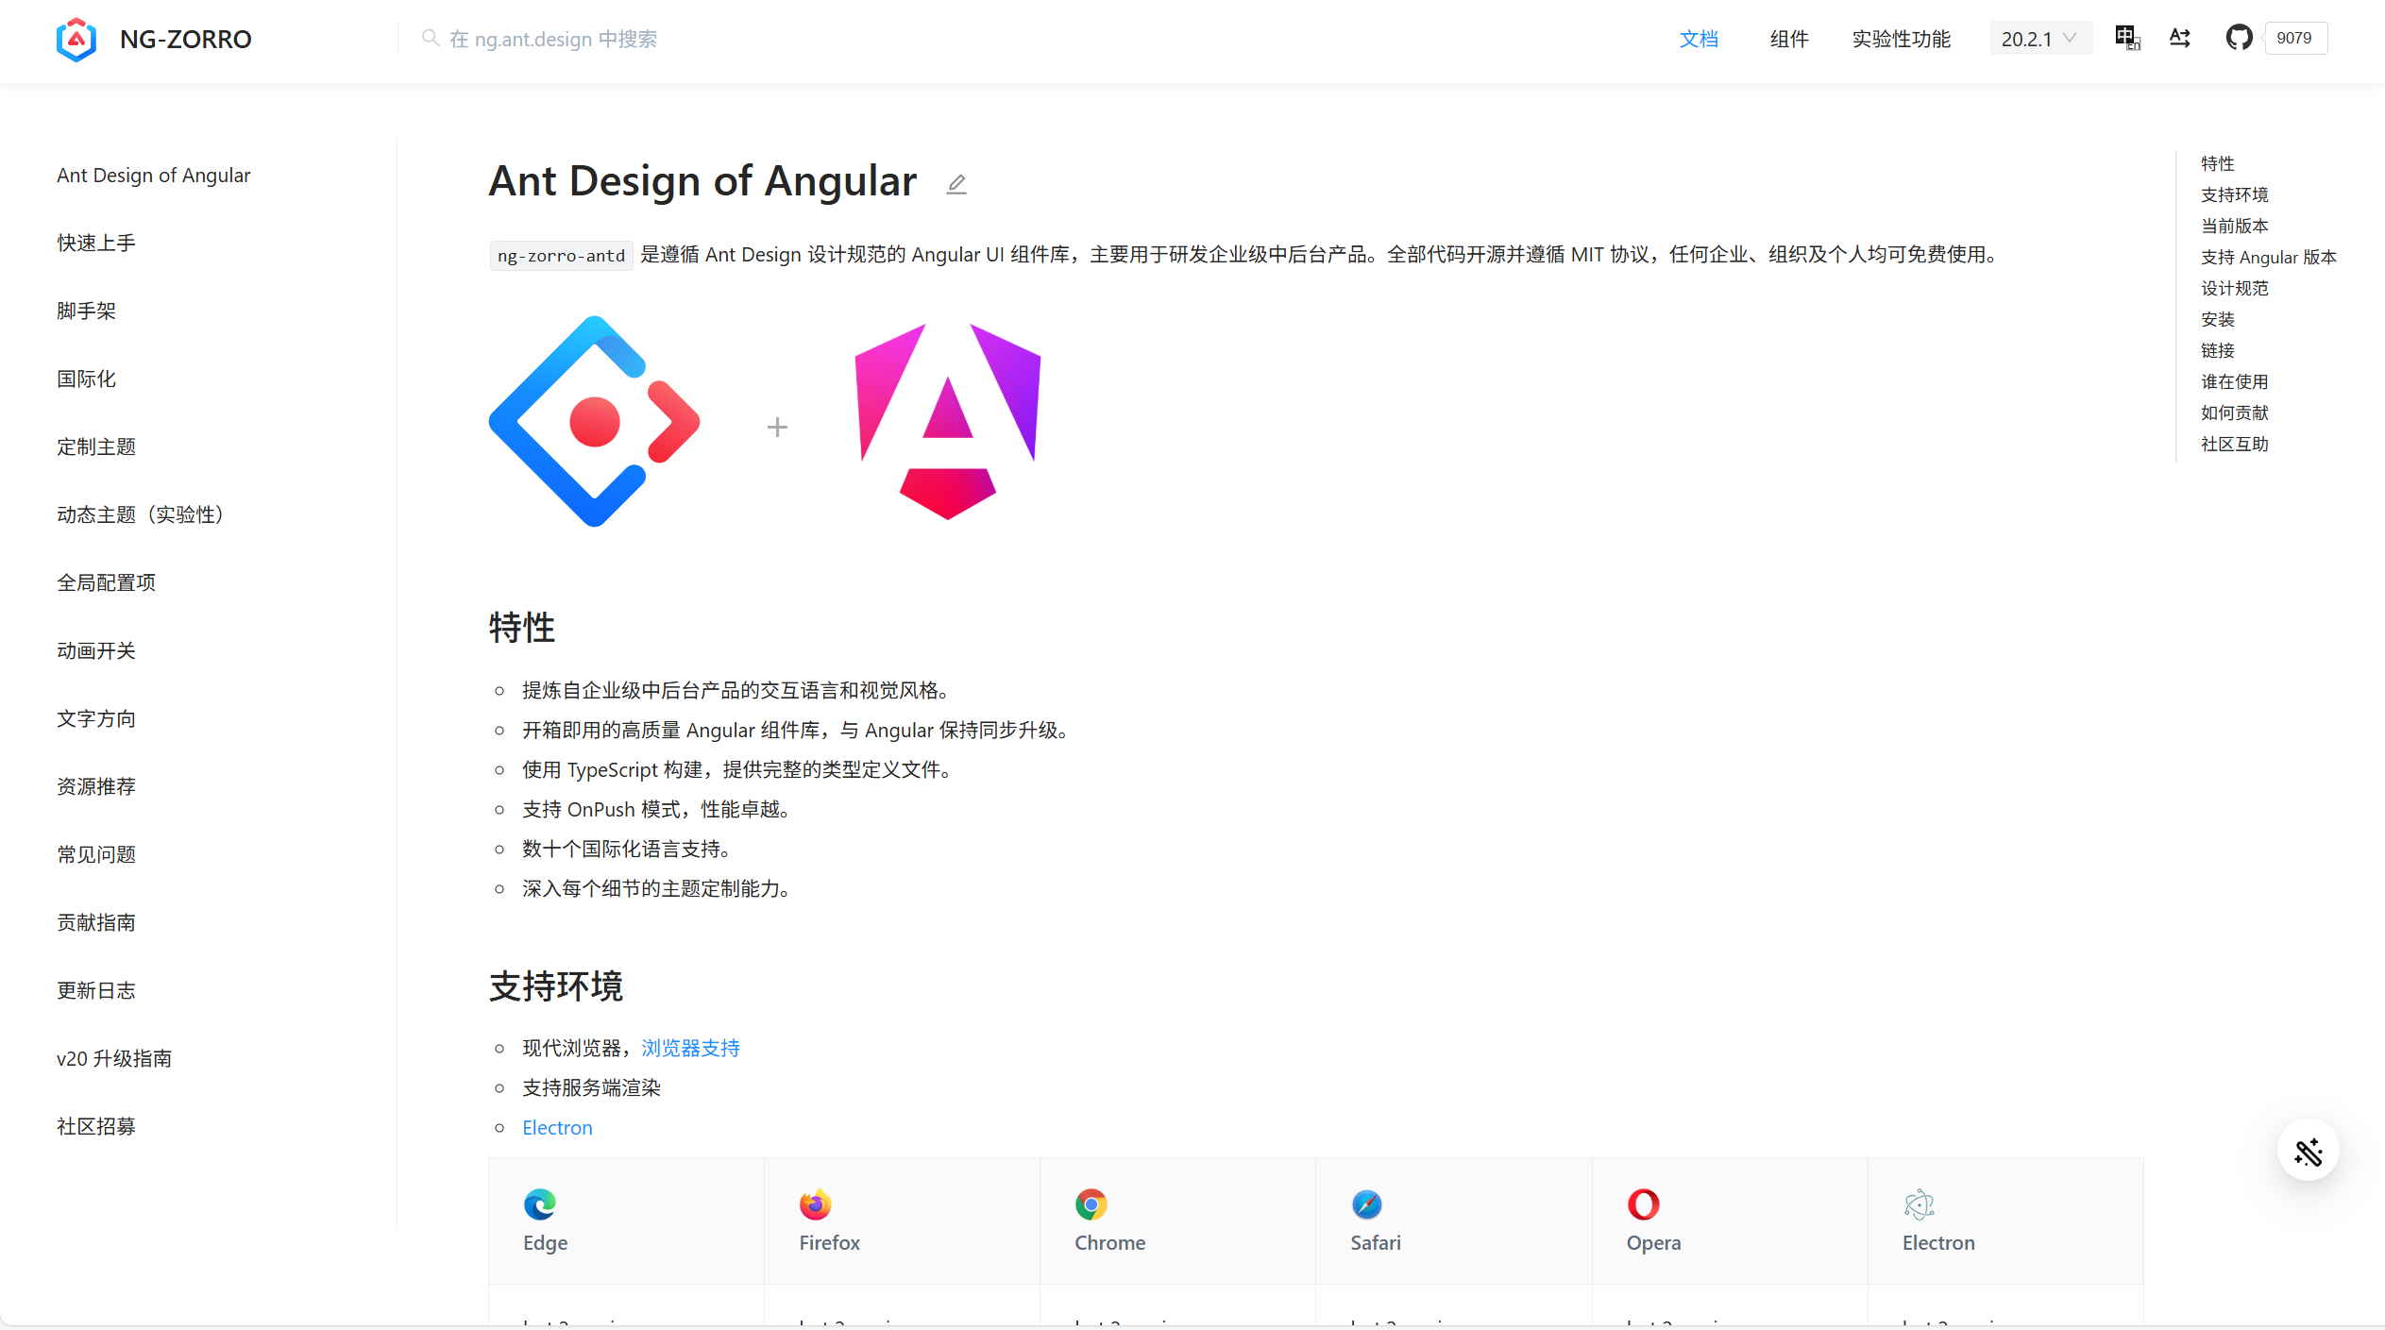Click the NG-ZORRO logo icon
The image size is (2385, 1330).
point(76,40)
